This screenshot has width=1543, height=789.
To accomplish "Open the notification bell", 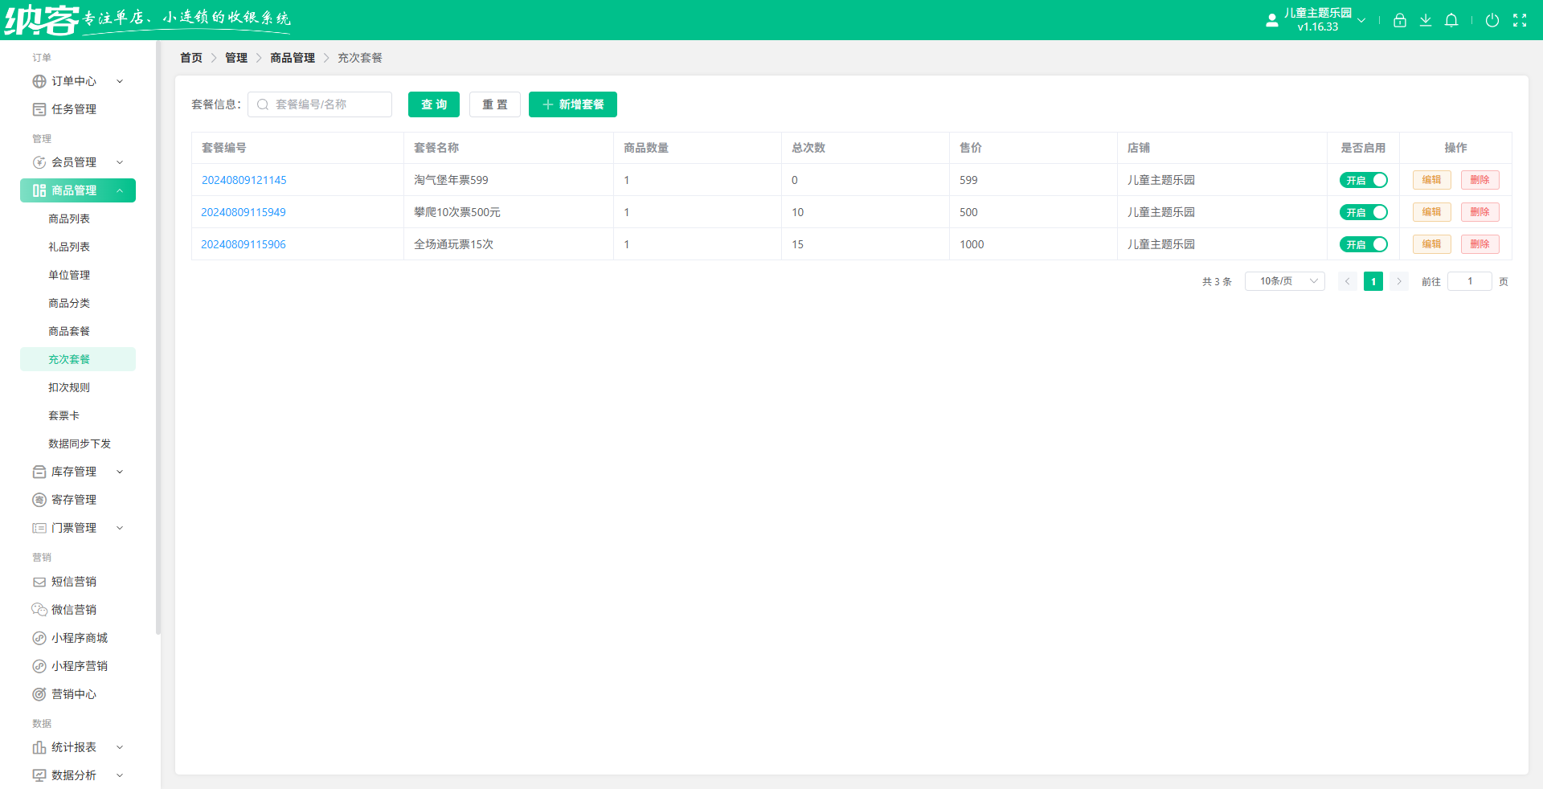I will [x=1451, y=20].
